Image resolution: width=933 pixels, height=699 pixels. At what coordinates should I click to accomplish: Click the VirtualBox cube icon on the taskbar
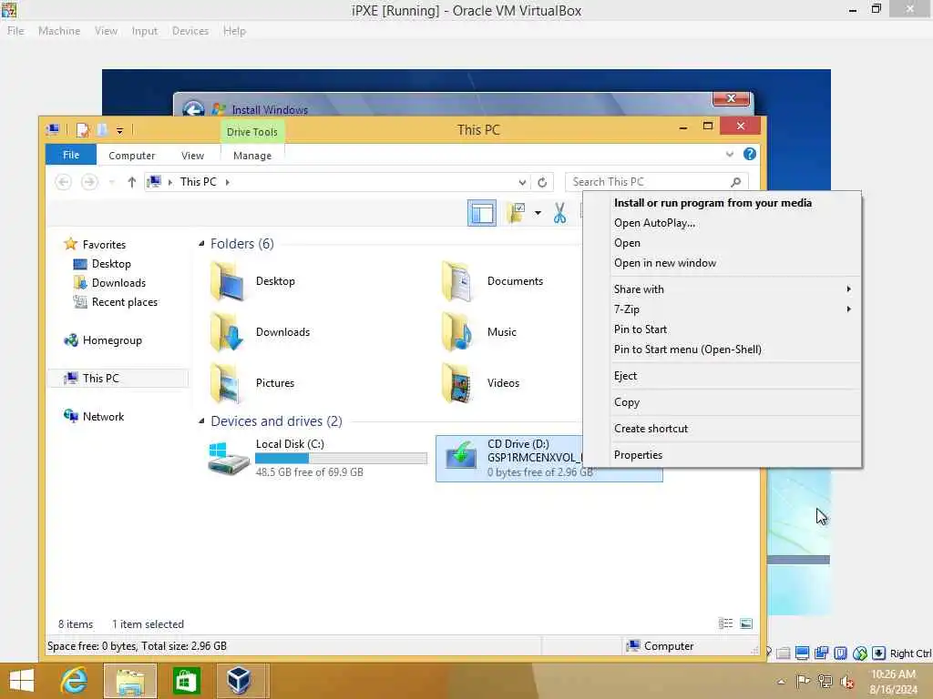coord(240,681)
